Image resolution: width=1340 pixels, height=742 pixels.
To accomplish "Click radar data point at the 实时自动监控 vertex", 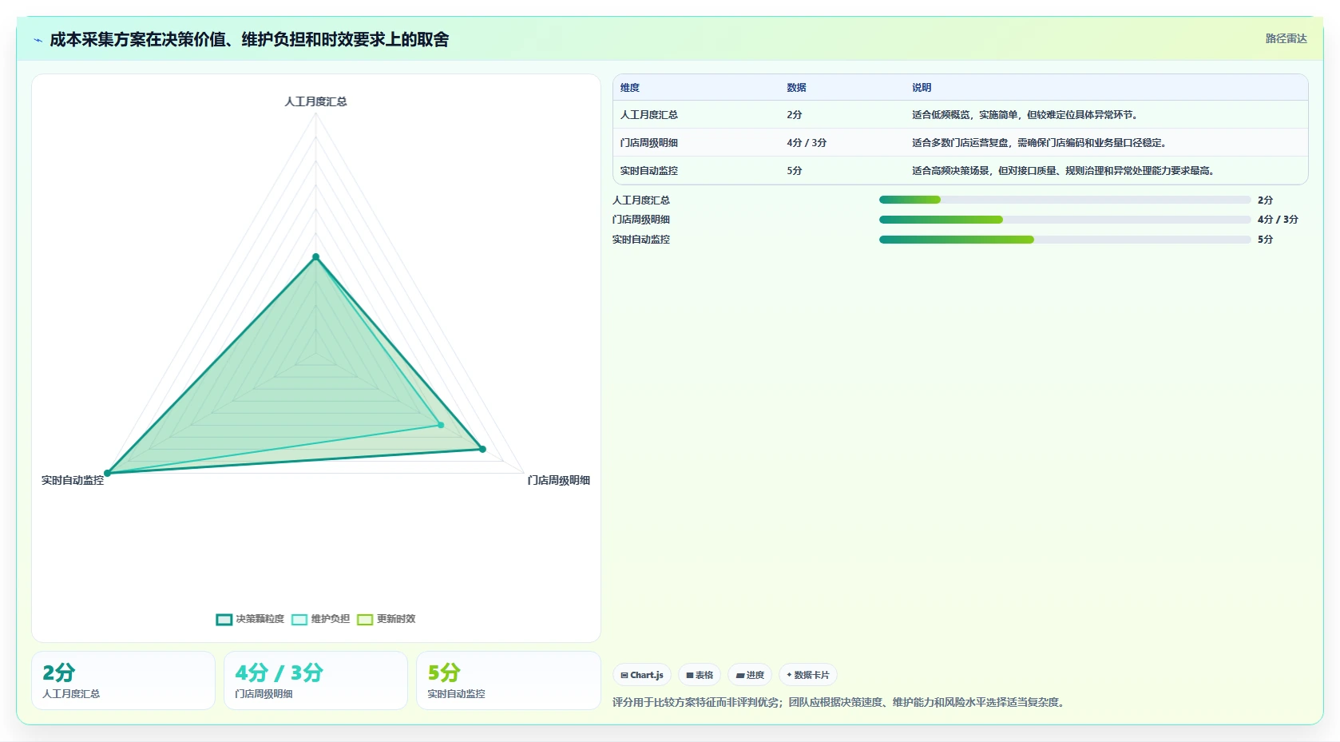I will click(x=108, y=473).
